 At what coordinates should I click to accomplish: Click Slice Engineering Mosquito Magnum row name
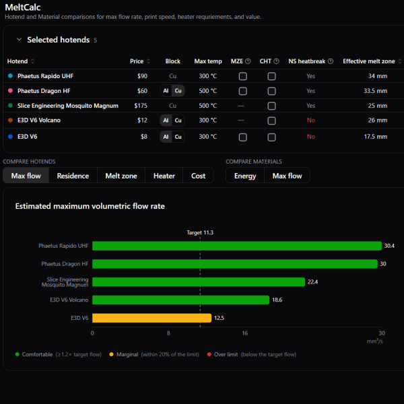[68, 106]
